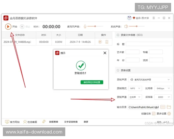This screenshot has width=174, height=139.
Task: Close the main application window
Action: point(169,18)
